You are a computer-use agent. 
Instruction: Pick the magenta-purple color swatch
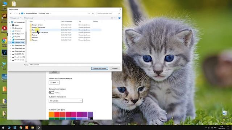point(79,114)
